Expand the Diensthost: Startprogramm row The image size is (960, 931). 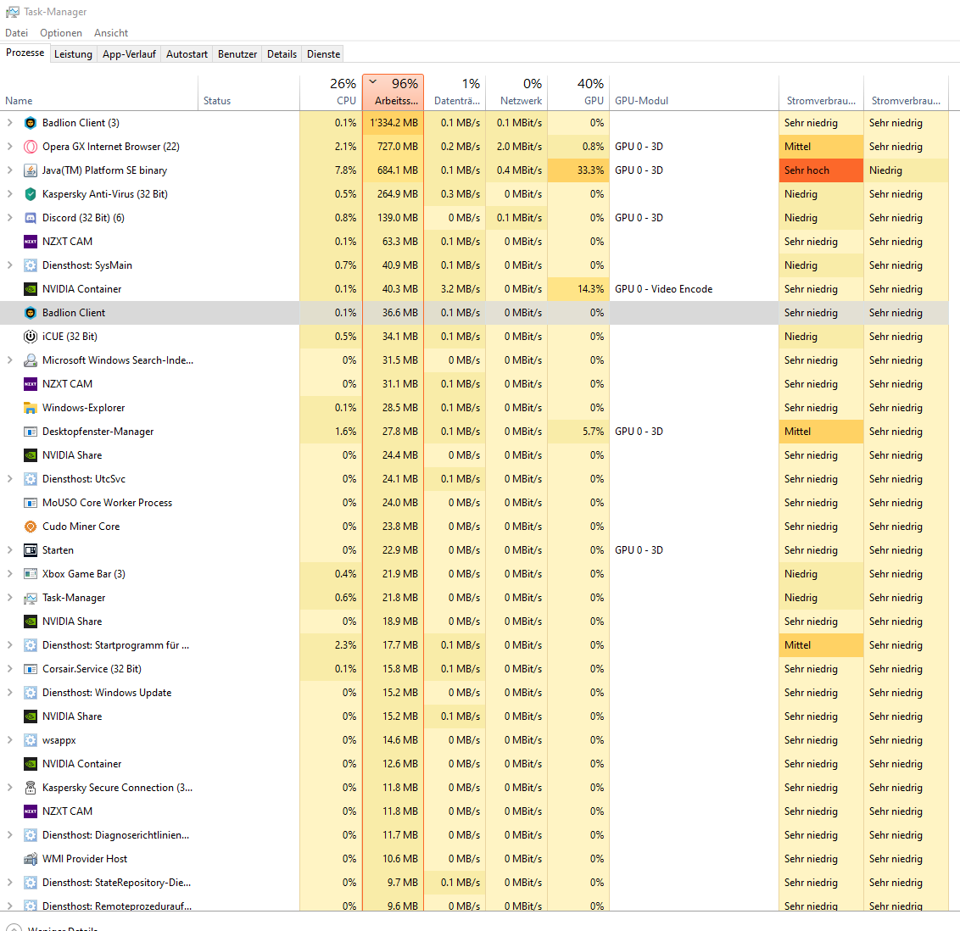coord(10,645)
